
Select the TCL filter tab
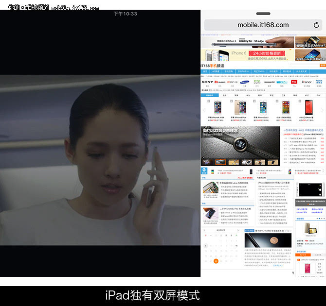pos(319,96)
